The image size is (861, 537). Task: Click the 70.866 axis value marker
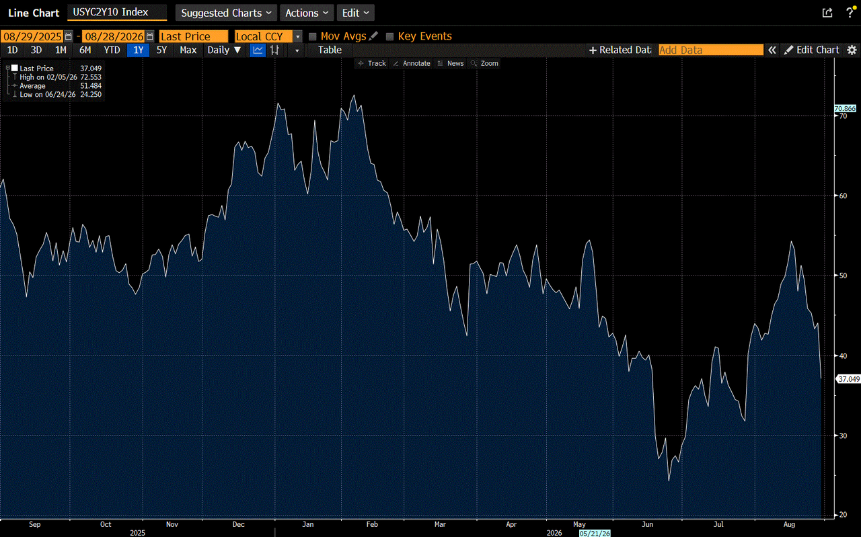845,108
